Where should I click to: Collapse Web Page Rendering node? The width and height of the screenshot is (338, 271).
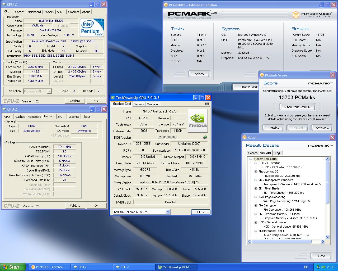point(256,197)
